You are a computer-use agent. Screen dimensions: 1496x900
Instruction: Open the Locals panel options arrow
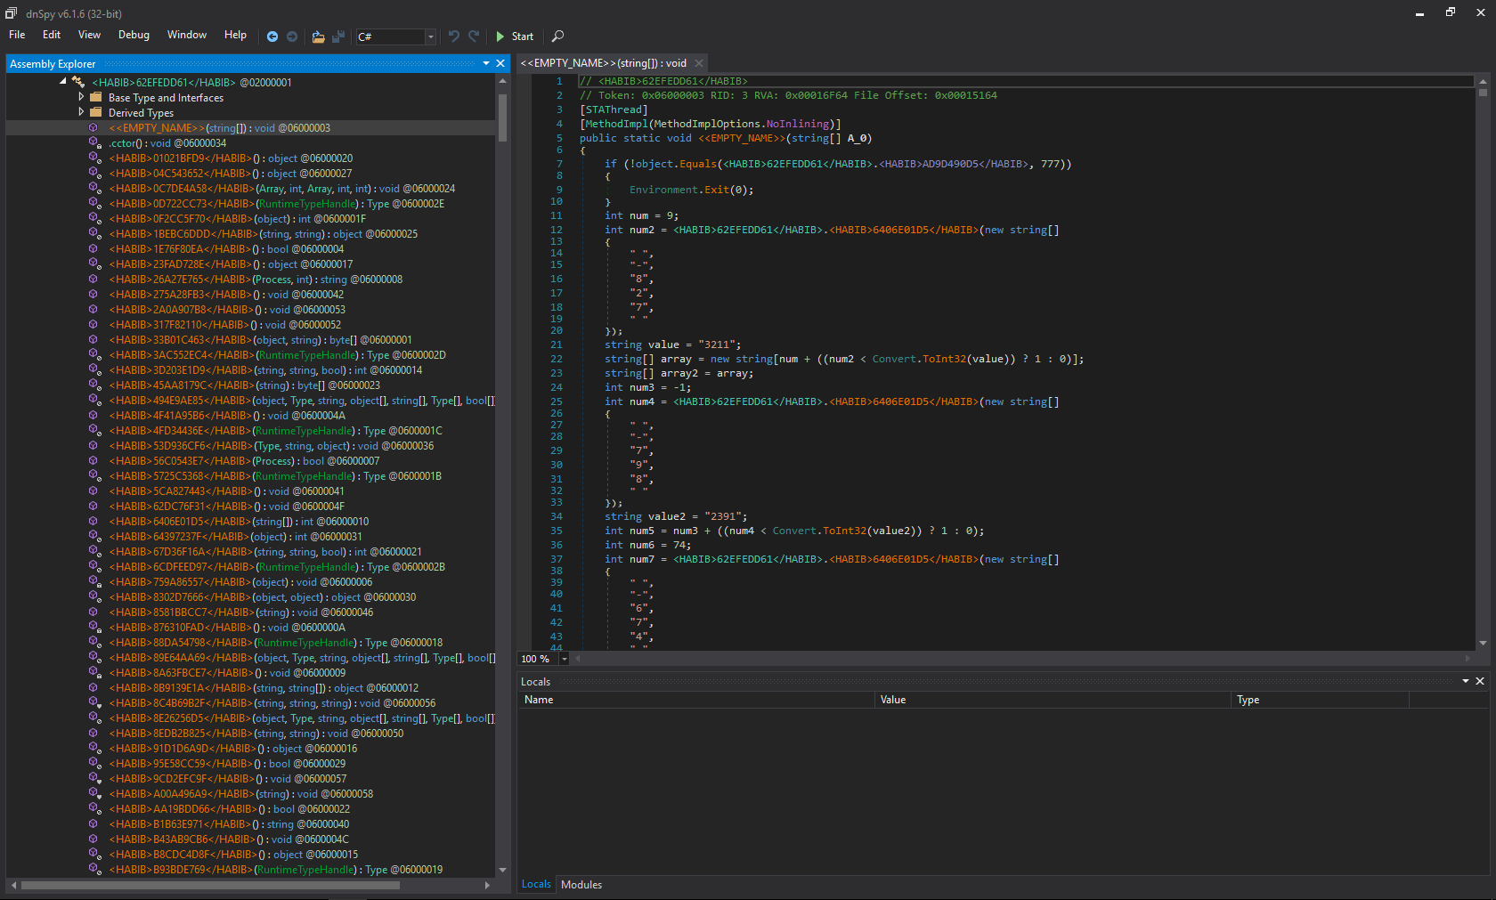click(1465, 681)
